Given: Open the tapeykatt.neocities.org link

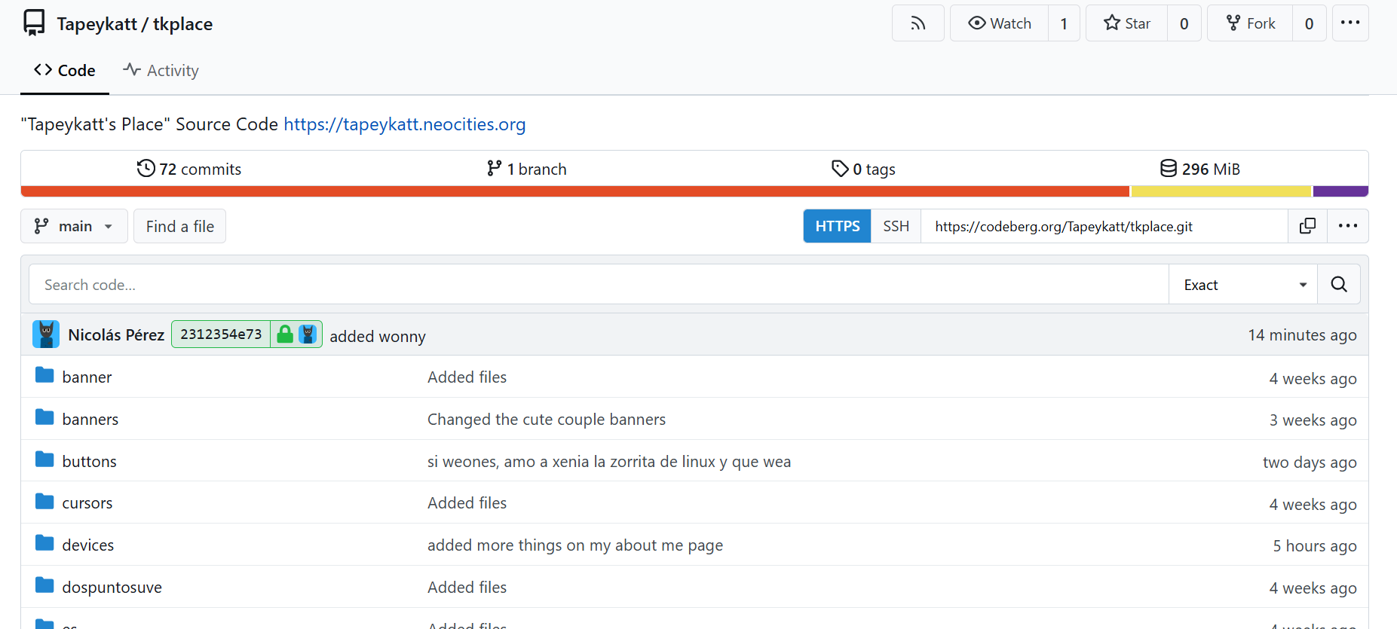Looking at the screenshot, I should coord(404,124).
